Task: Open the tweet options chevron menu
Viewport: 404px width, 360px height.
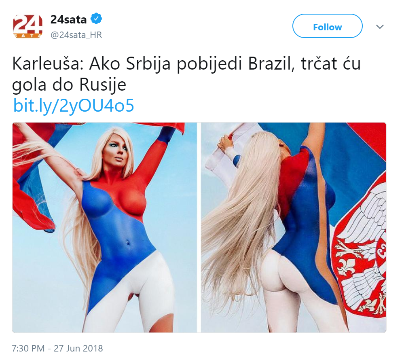Action: [380, 27]
